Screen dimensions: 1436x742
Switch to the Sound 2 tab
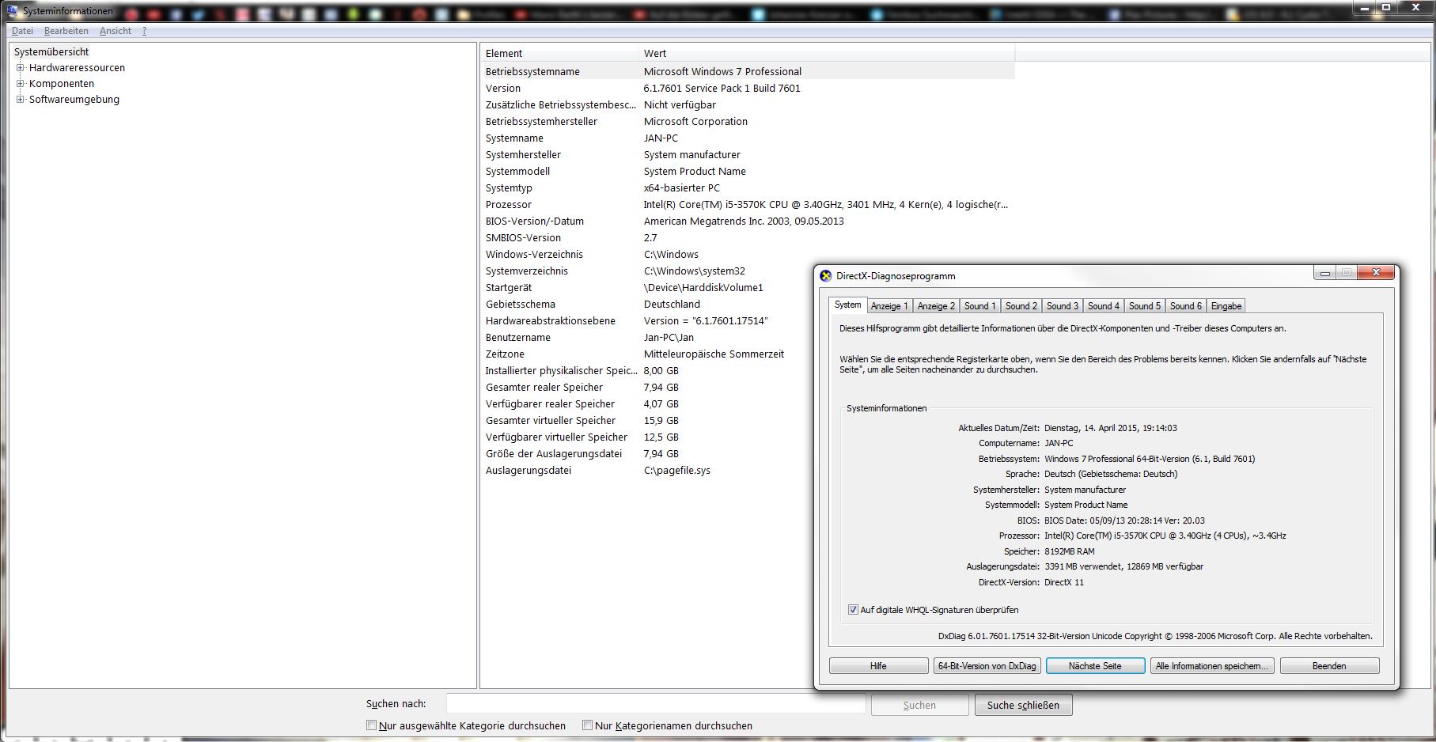pyautogui.click(x=1021, y=306)
